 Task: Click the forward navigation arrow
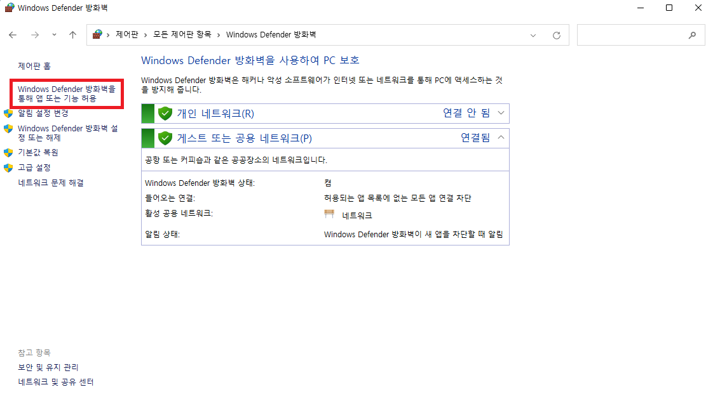pyautogui.click(x=35, y=35)
